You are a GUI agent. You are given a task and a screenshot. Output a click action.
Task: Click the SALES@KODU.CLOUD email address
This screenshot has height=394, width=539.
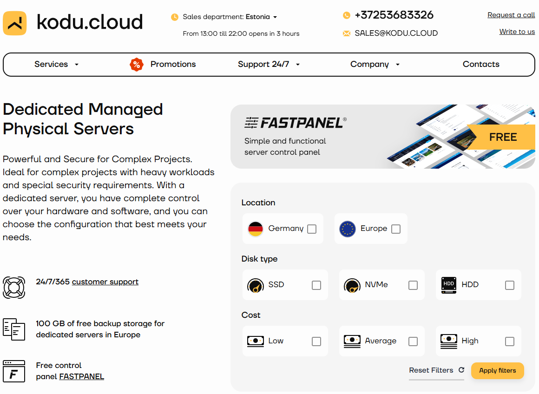click(x=396, y=33)
